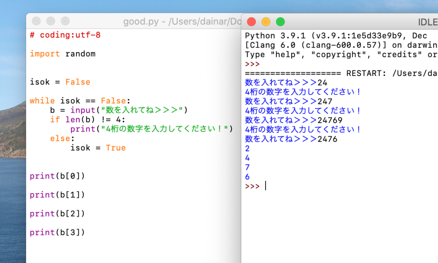This screenshot has height=263, width=438.
Task: Click the print(b[1]) line
Action: tap(57, 195)
